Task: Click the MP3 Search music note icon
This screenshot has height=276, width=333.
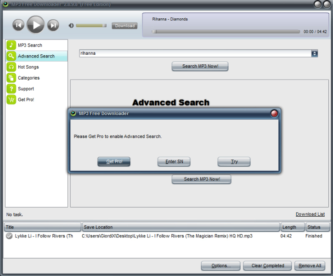Action: coord(11,45)
